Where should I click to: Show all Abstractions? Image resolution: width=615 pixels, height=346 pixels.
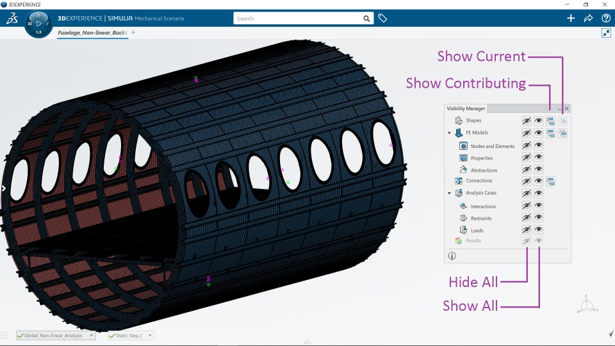tap(539, 169)
